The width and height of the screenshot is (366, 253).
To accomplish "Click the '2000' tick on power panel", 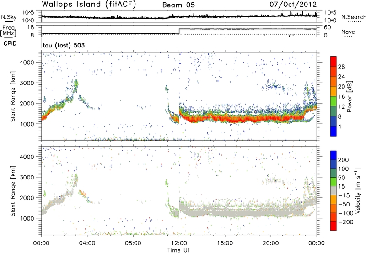I will (27, 103).
